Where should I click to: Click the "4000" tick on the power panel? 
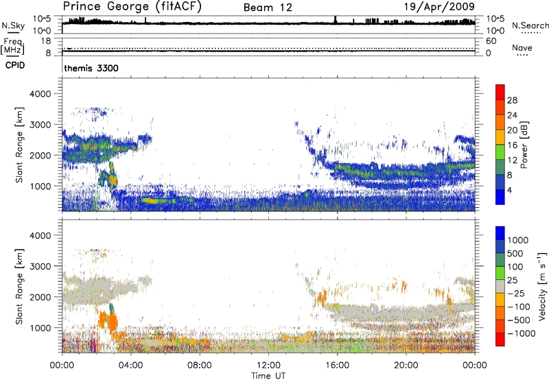(x=40, y=94)
